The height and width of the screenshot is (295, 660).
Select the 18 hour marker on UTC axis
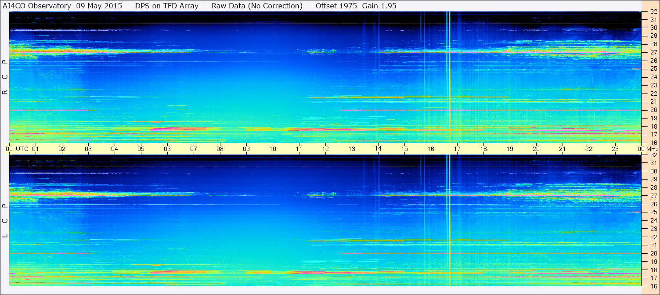(x=483, y=149)
